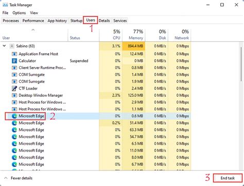
Task: Switch to the Performance tab
Action: [x=33, y=21]
